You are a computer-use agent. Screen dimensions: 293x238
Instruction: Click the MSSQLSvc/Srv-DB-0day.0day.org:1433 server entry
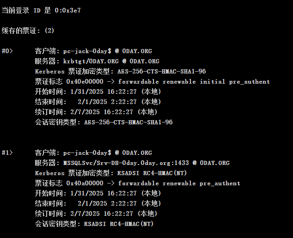[126, 163]
